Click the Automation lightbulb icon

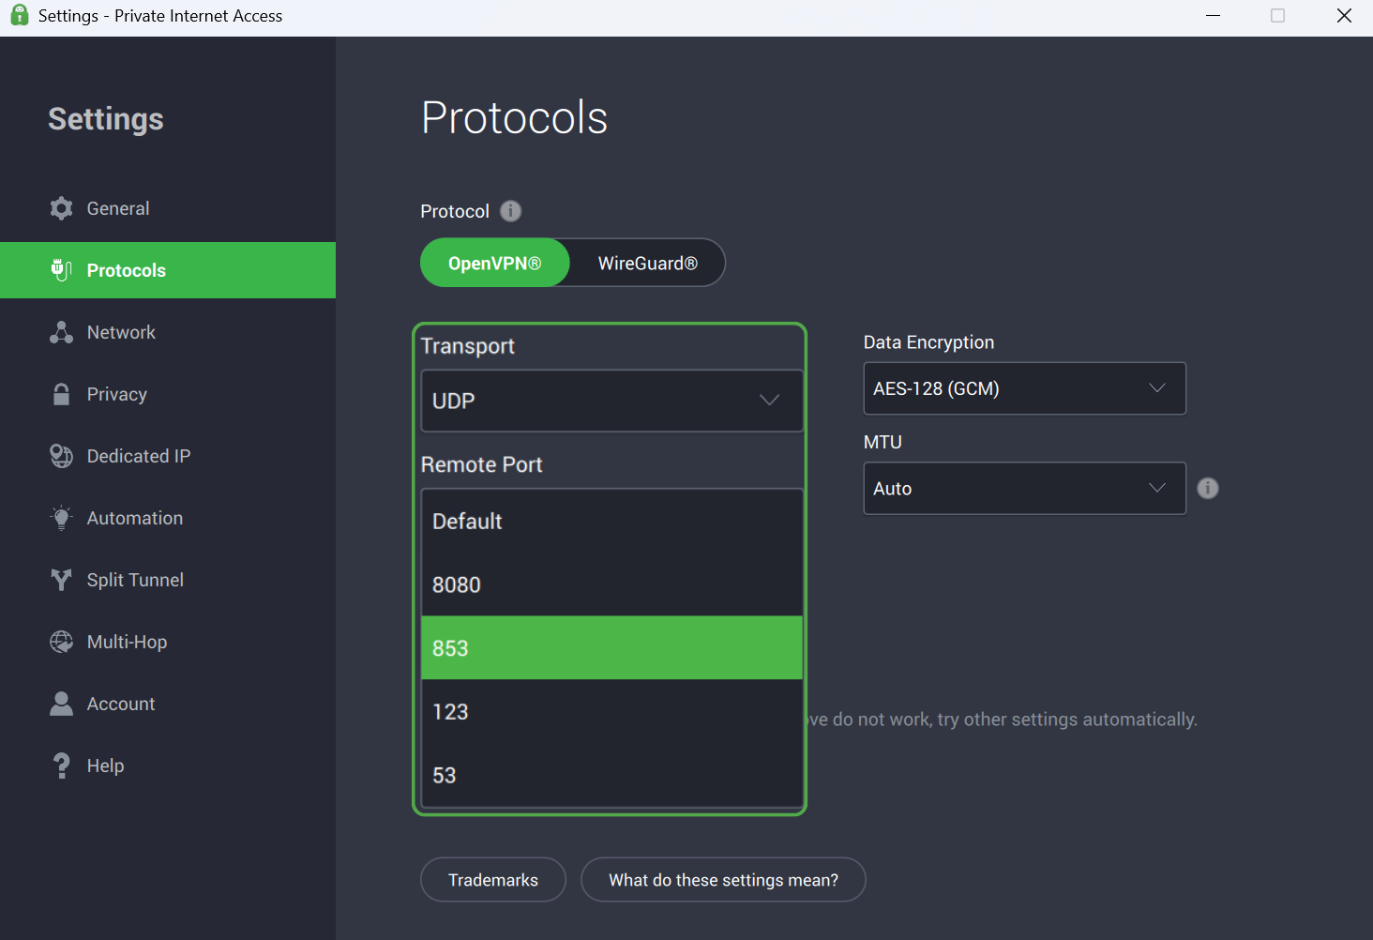click(61, 518)
